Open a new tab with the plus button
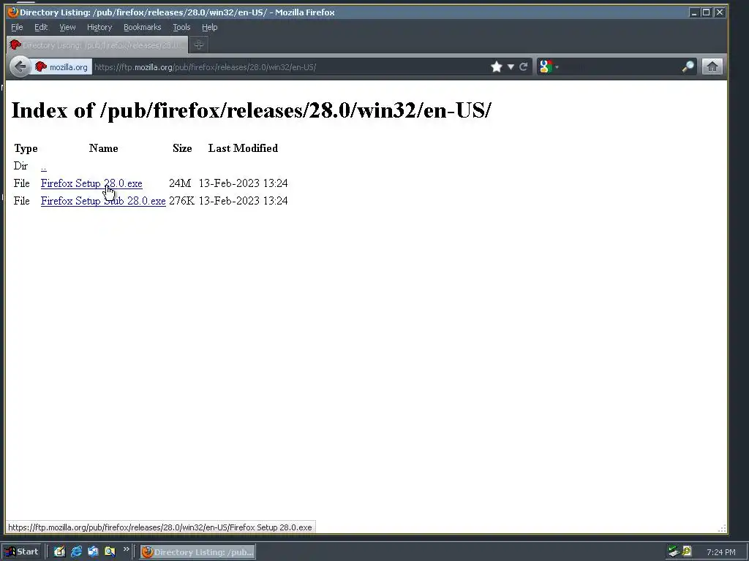 [x=199, y=45]
